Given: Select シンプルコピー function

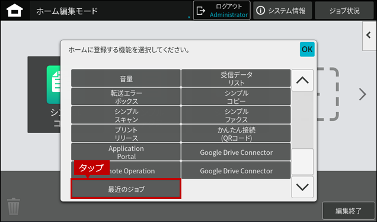Looking at the screenshot, I should [x=236, y=97].
